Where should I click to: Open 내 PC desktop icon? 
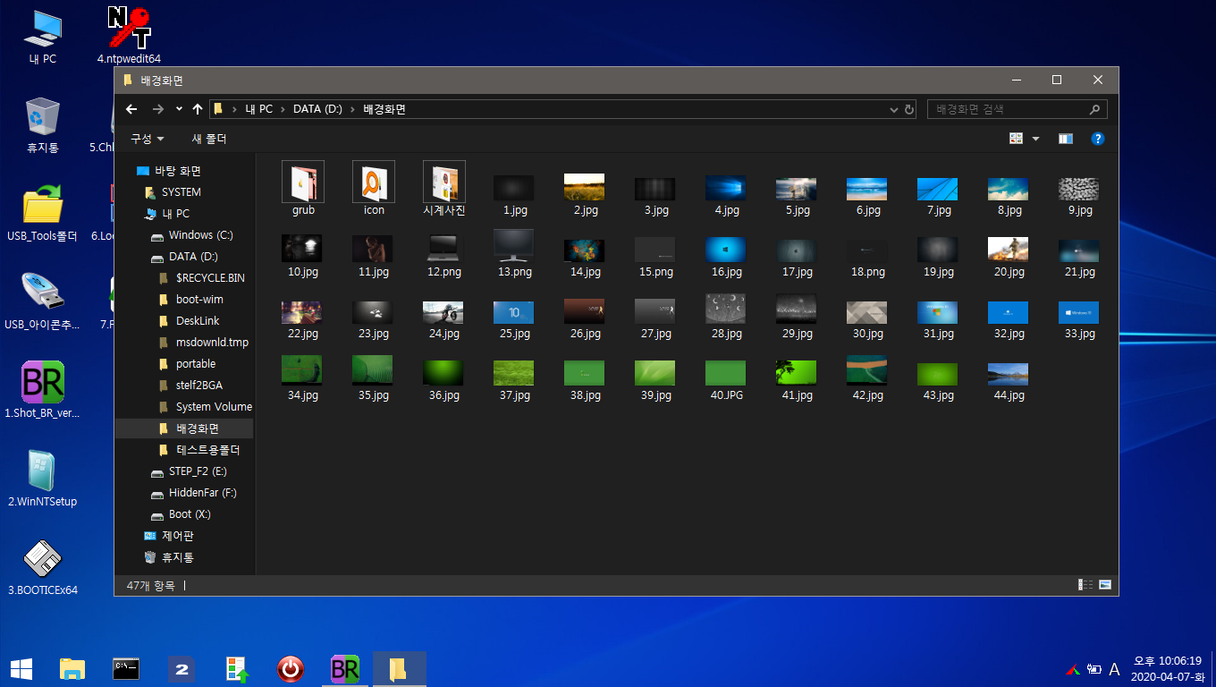click(42, 38)
